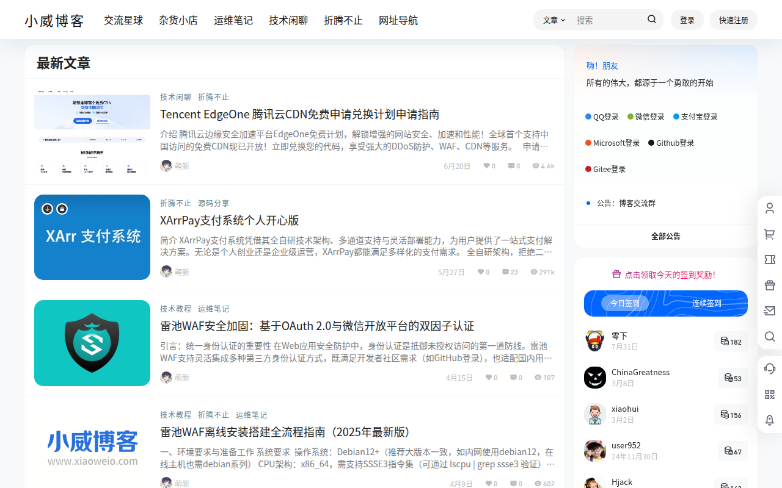The height and width of the screenshot is (488, 782).
Task: Click the 182 coin badge beside 零下
Action: 731,342
